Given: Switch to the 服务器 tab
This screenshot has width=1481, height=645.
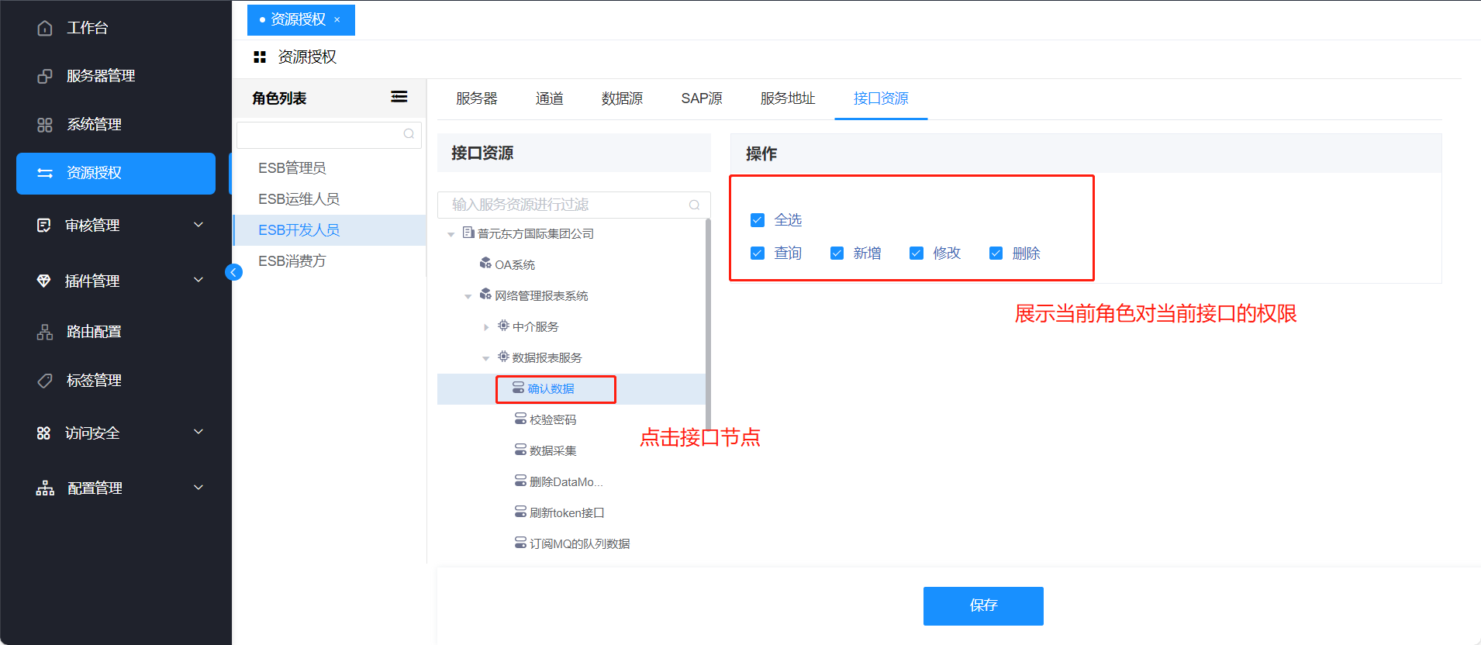Looking at the screenshot, I should (x=477, y=98).
